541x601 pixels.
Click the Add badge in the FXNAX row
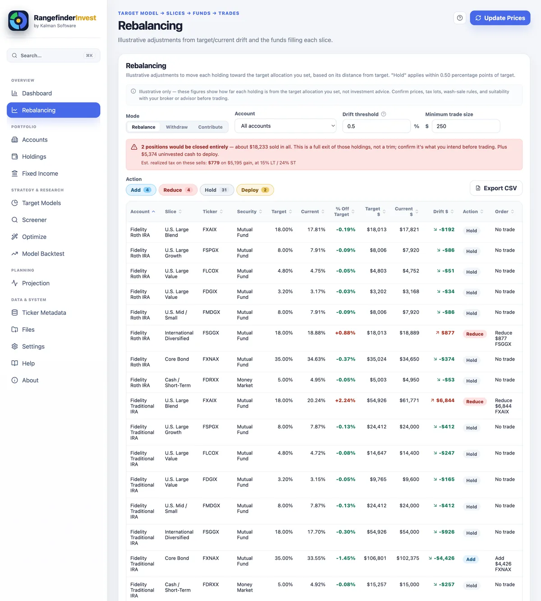click(x=471, y=560)
